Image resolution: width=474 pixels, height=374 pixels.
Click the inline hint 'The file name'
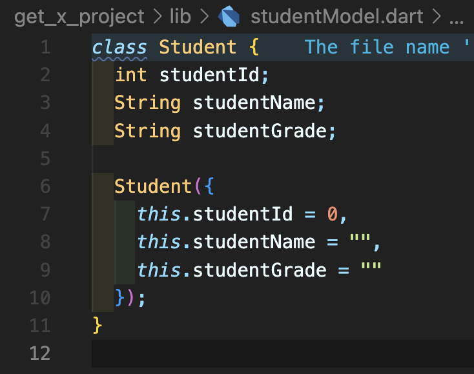click(377, 47)
